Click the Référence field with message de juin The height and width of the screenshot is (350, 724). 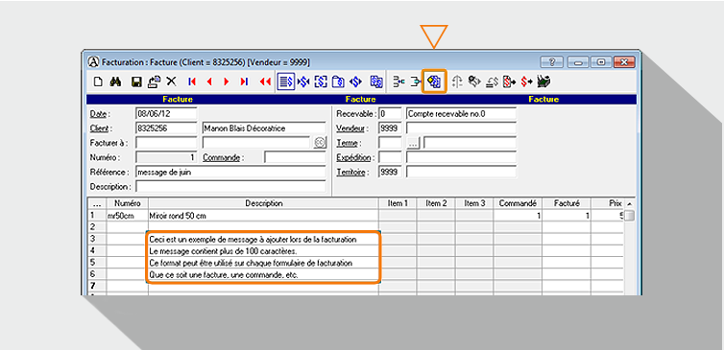(230, 172)
